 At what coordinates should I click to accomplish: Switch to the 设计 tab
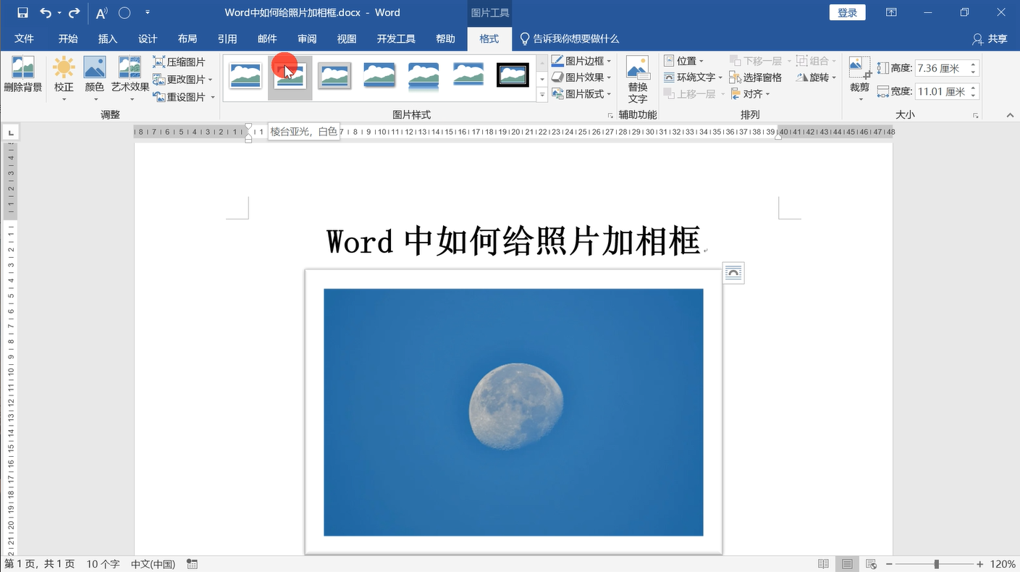click(x=148, y=39)
